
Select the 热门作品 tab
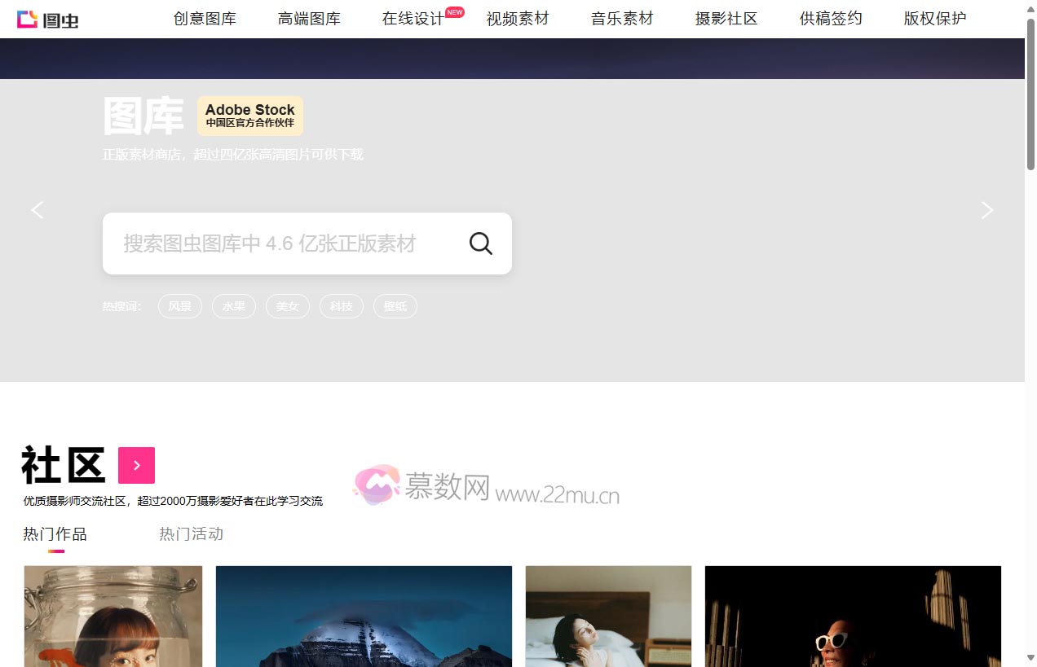click(54, 533)
